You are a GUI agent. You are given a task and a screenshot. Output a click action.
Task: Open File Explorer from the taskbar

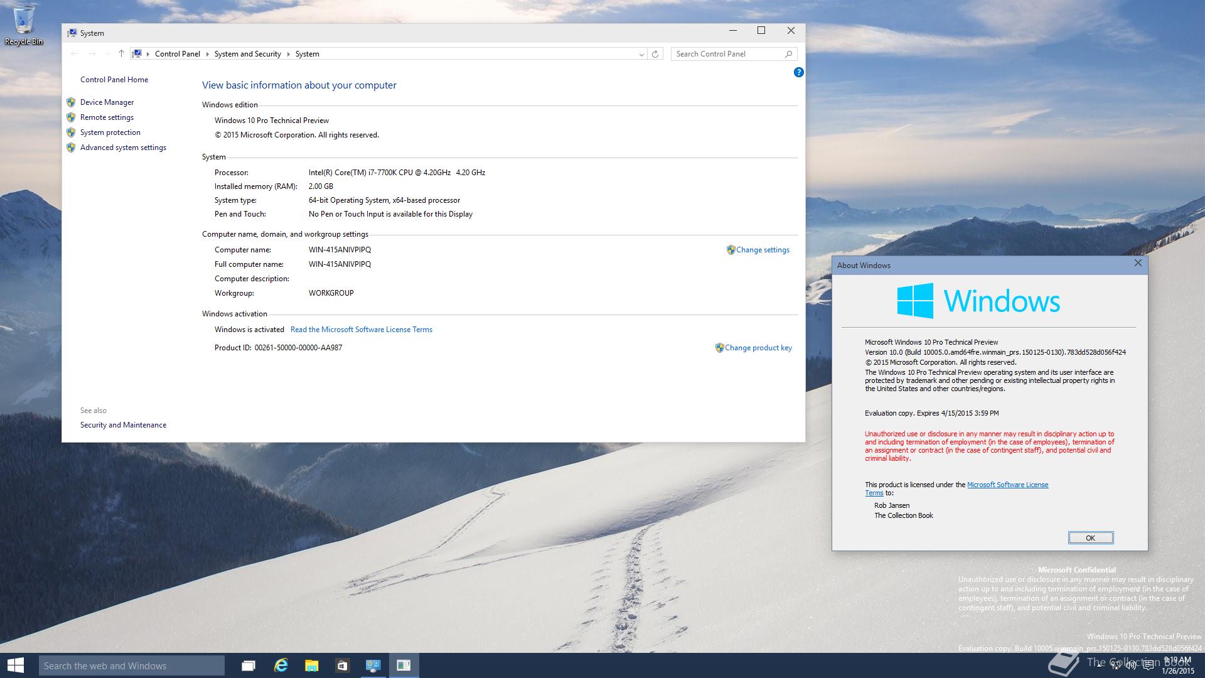(x=311, y=665)
